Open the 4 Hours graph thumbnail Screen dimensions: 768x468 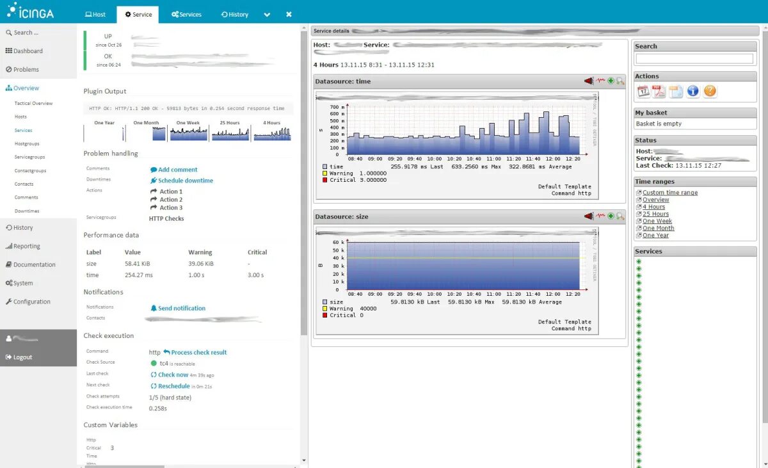271,131
